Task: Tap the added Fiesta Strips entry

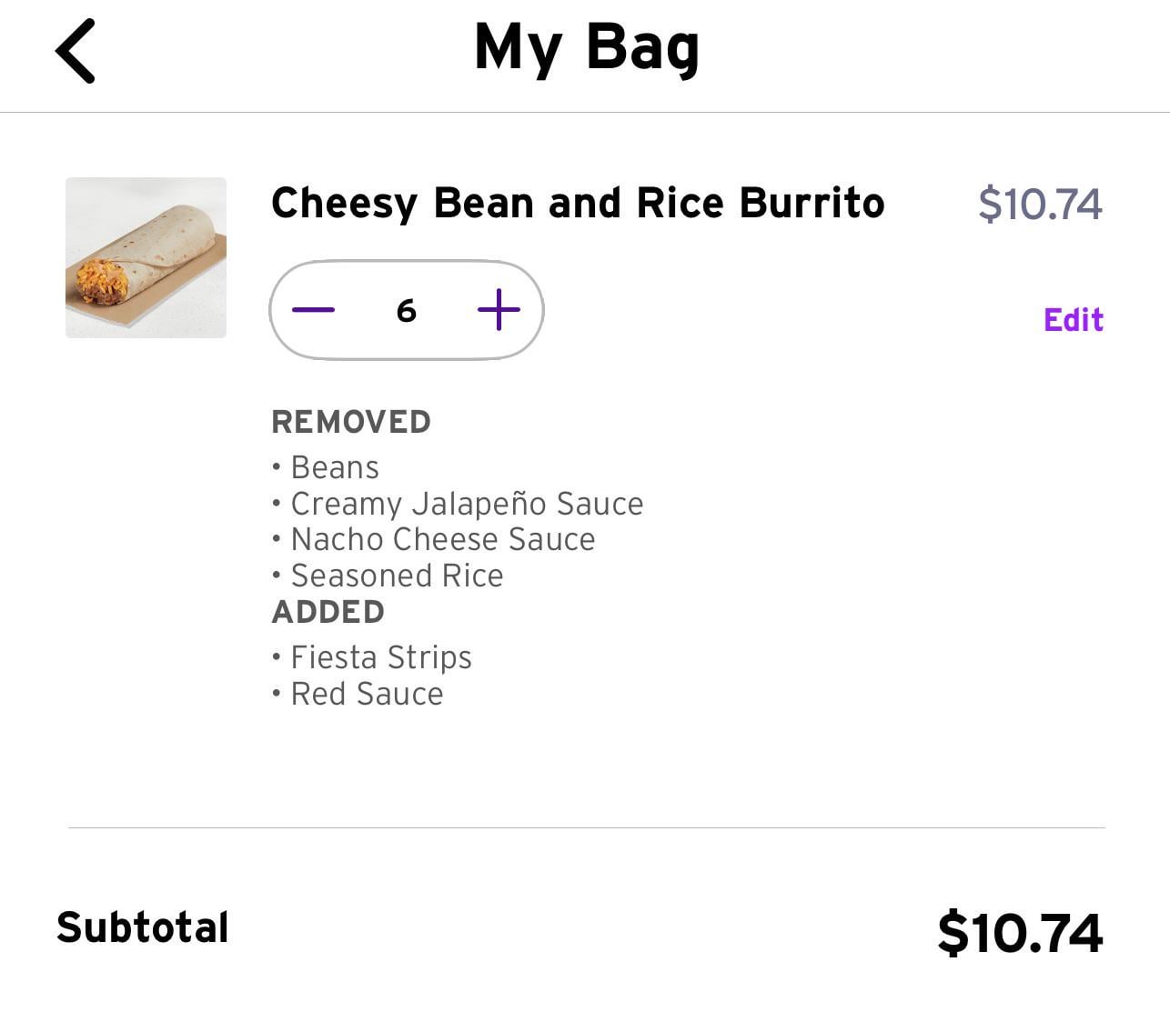Action: [380, 657]
